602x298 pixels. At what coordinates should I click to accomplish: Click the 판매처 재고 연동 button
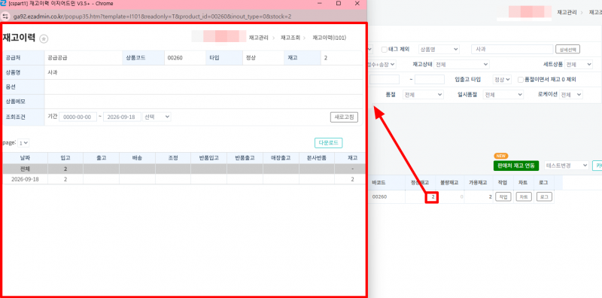point(516,166)
